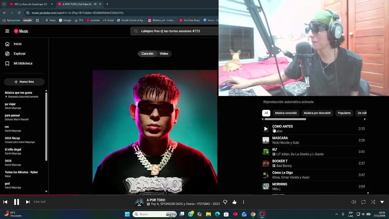The width and height of the screenshot is (389, 219).
Task: Click the Nueva lista button
Action: click(x=24, y=82)
